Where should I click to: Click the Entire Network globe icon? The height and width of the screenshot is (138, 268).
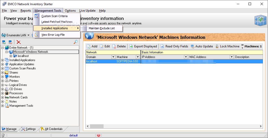[x=7, y=48]
